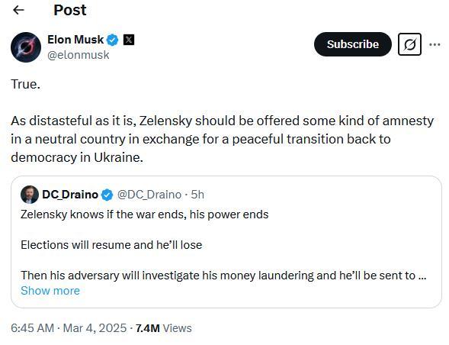Open the @elonmusk handle link
This screenshot has height=345, width=449.
click(79, 55)
